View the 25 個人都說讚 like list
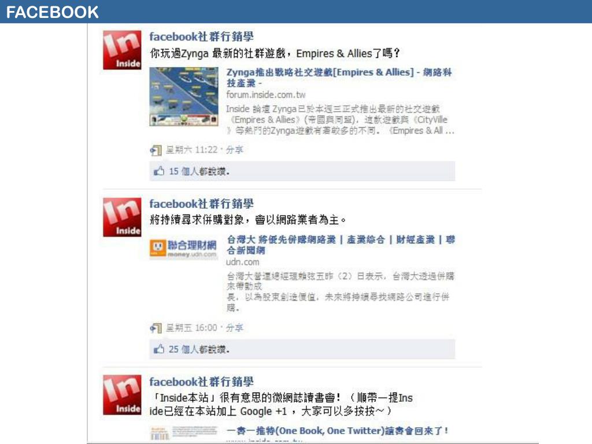The width and height of the screenshot is (592, 444). click(199, 349)
